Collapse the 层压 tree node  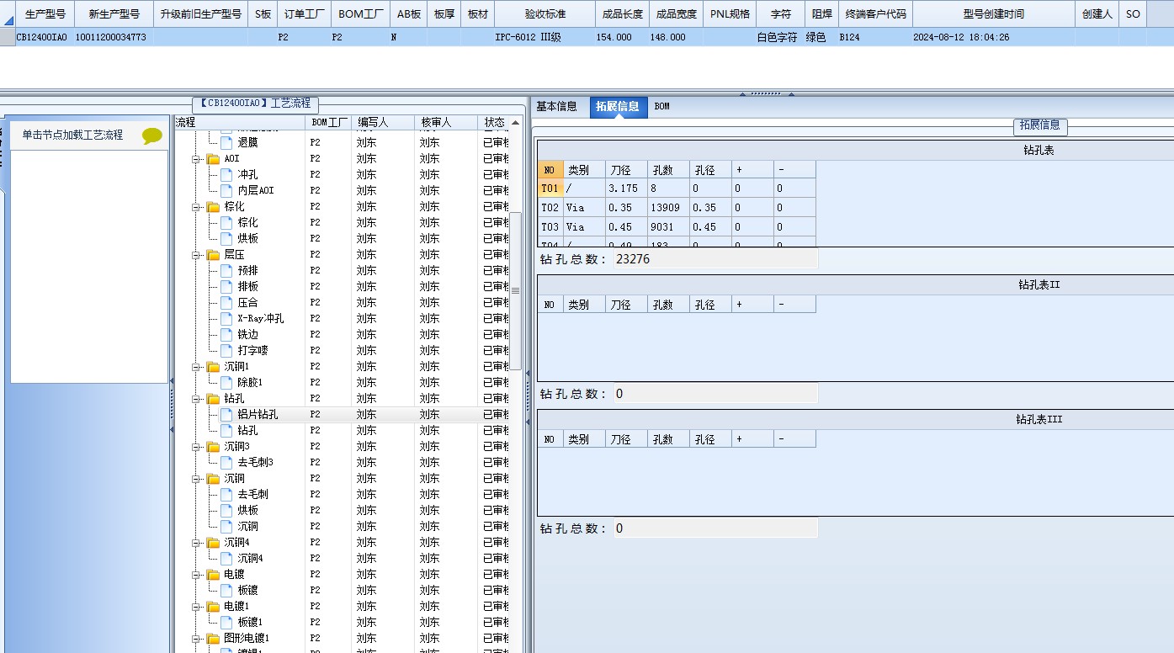(197, 255)
